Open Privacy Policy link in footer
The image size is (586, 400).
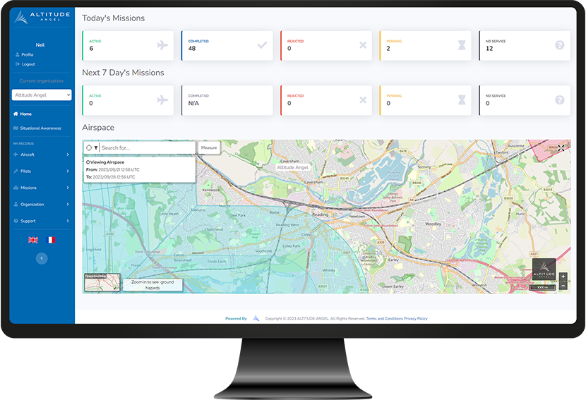[x=416, y=319]
